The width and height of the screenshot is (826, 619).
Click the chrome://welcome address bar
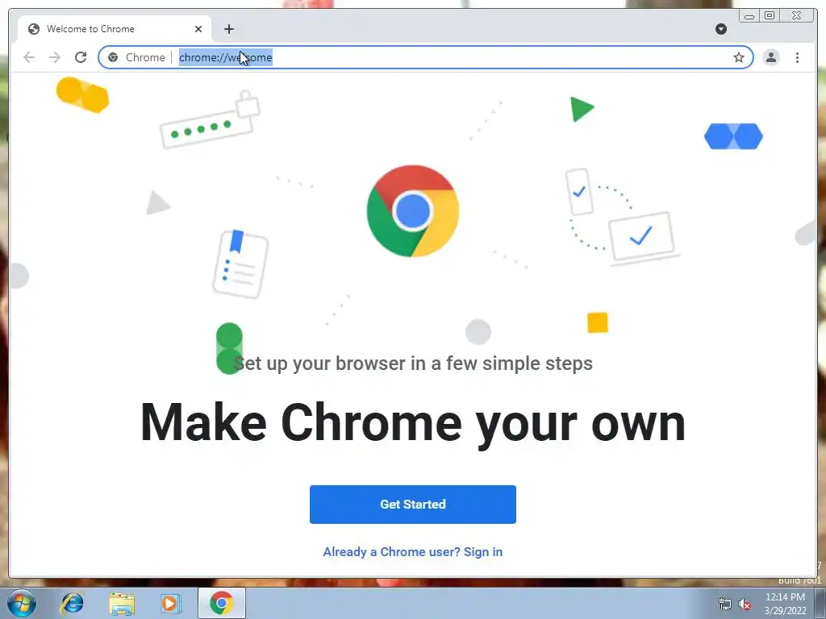(x=424, y=57)
